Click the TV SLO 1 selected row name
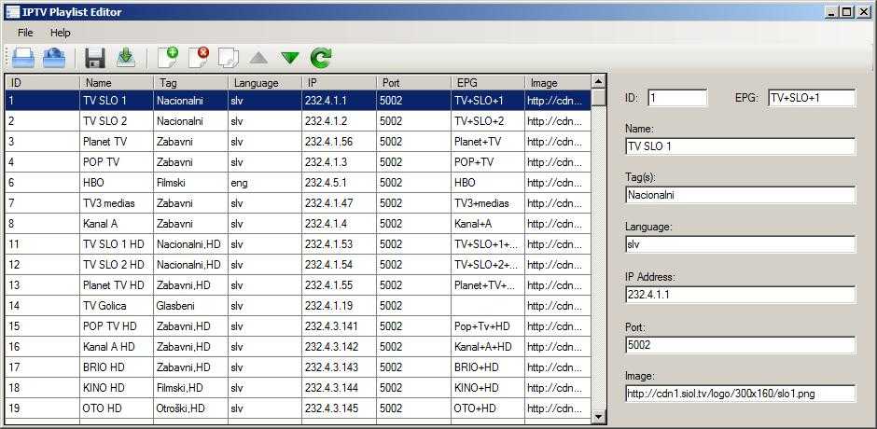This screenshot has height=429, width=877. [x=104, y=101]
